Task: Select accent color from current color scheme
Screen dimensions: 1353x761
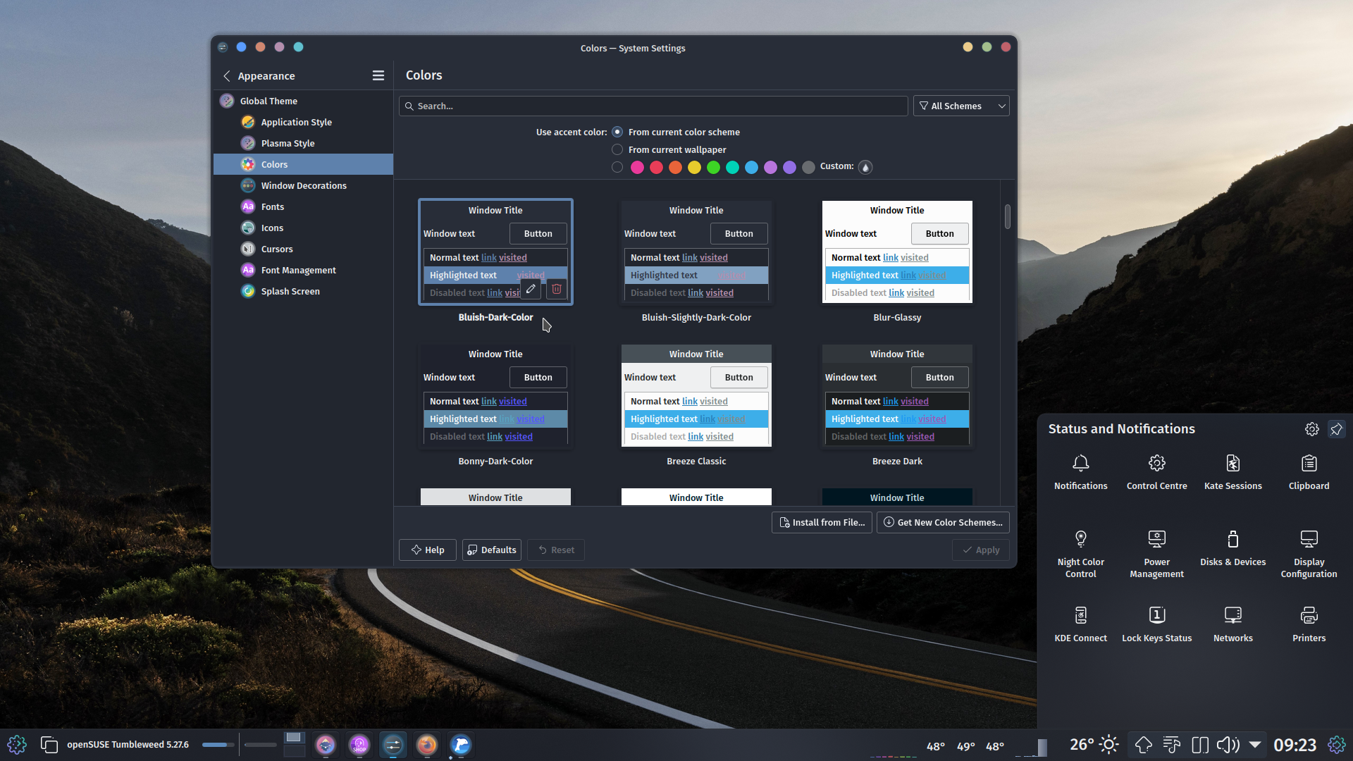Action: click(x=617, y=132)
